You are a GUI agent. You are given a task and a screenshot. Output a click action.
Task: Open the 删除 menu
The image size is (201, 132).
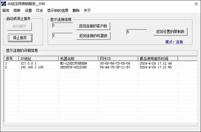76,11
